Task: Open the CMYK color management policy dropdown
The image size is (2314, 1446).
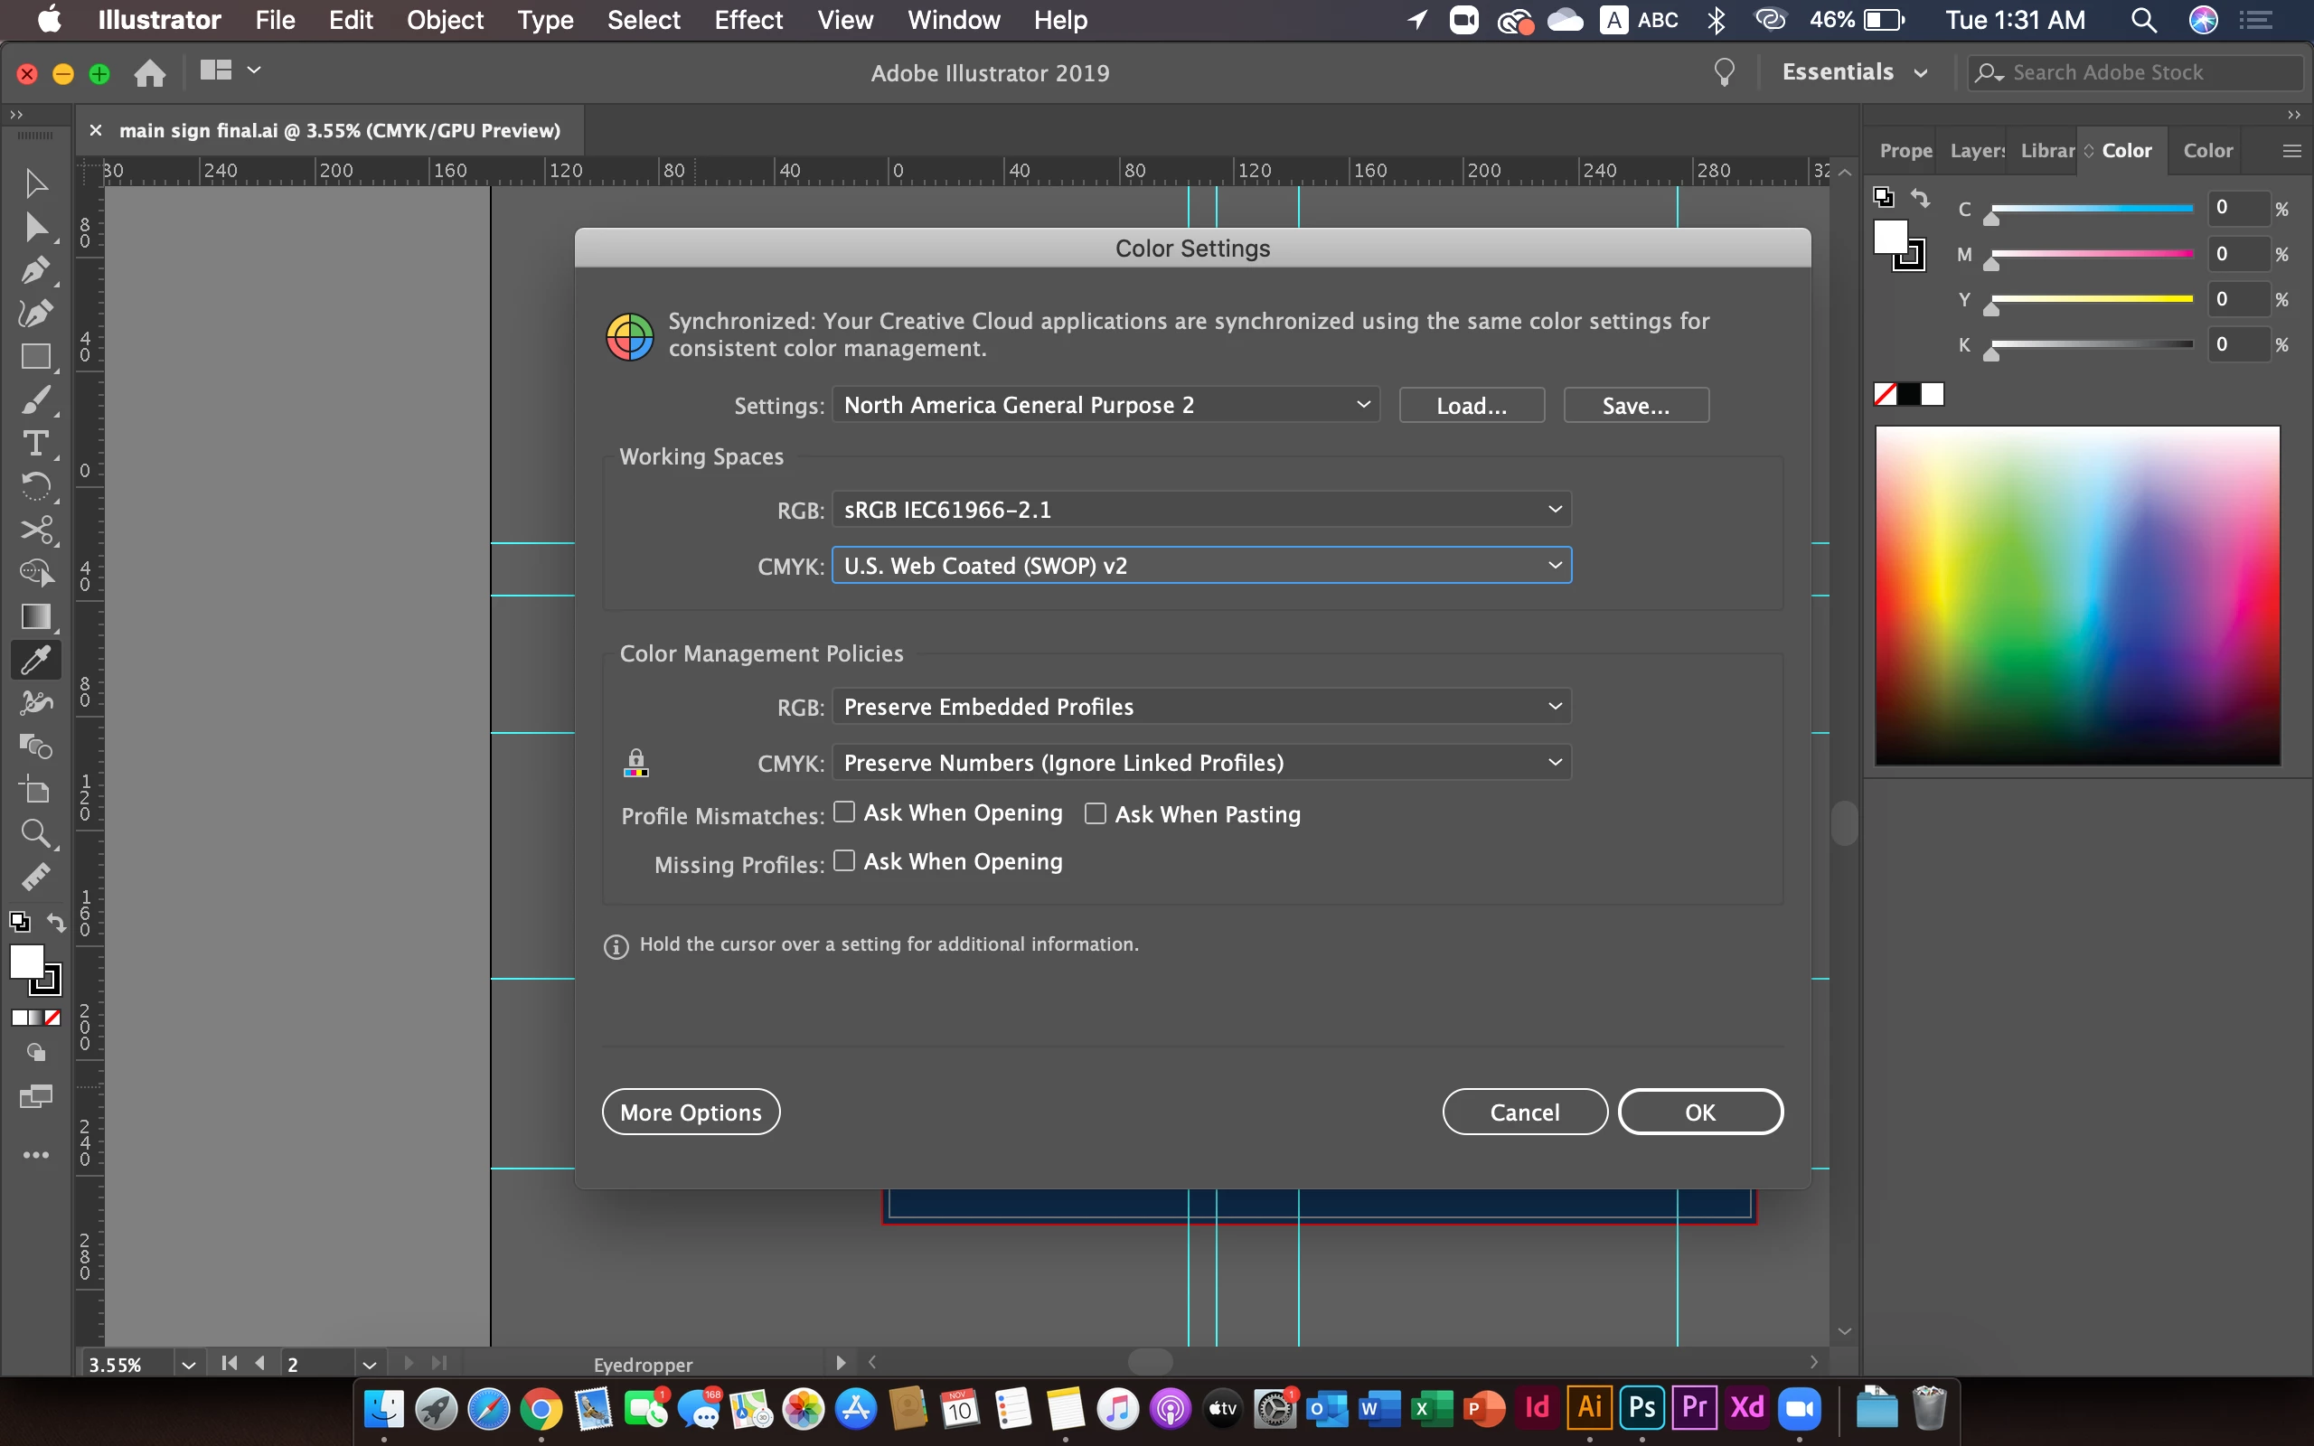Action: point(1201,762)
